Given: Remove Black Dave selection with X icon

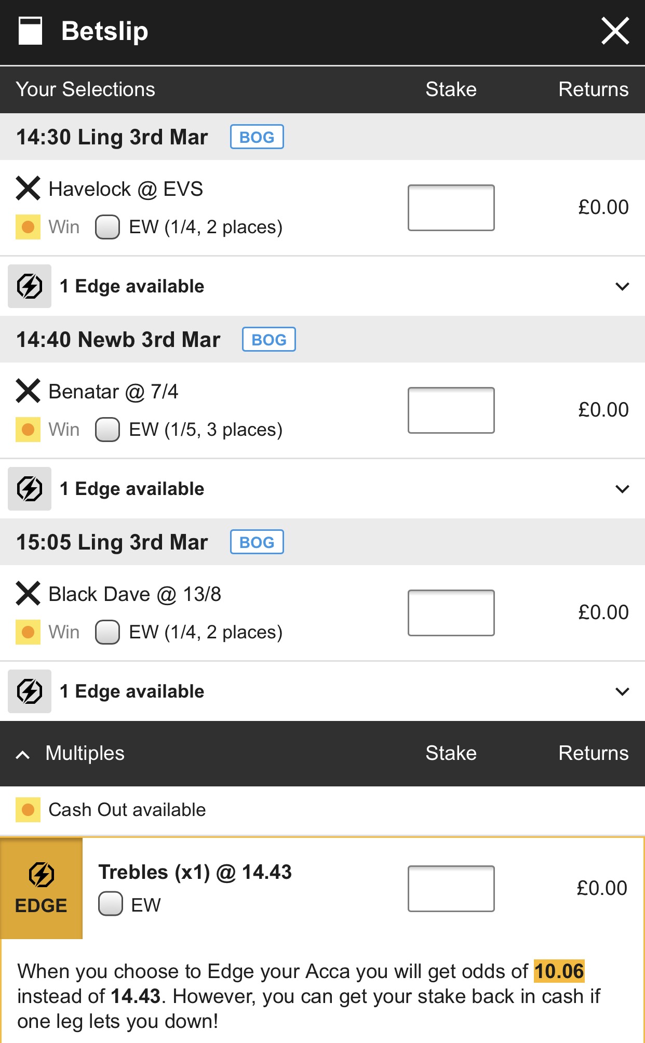Looking at the screenshot, I should [28, 593].
